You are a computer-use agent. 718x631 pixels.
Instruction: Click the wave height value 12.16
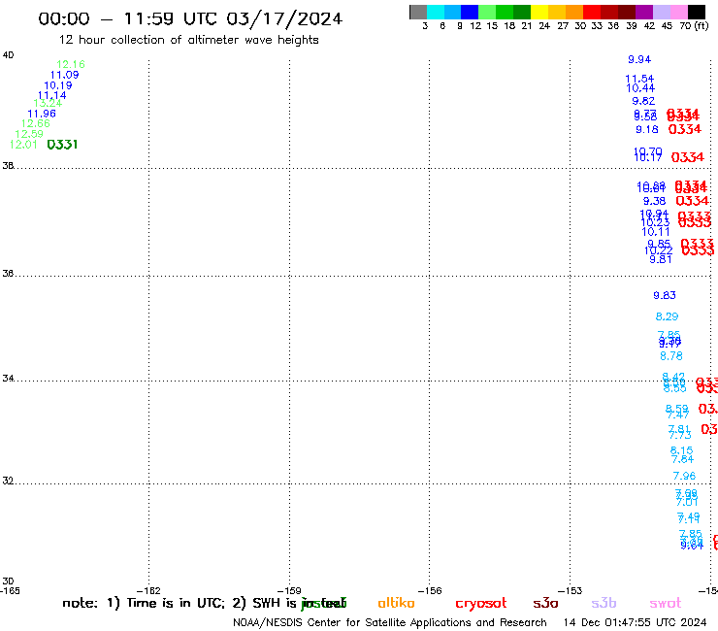coord(71,65)
